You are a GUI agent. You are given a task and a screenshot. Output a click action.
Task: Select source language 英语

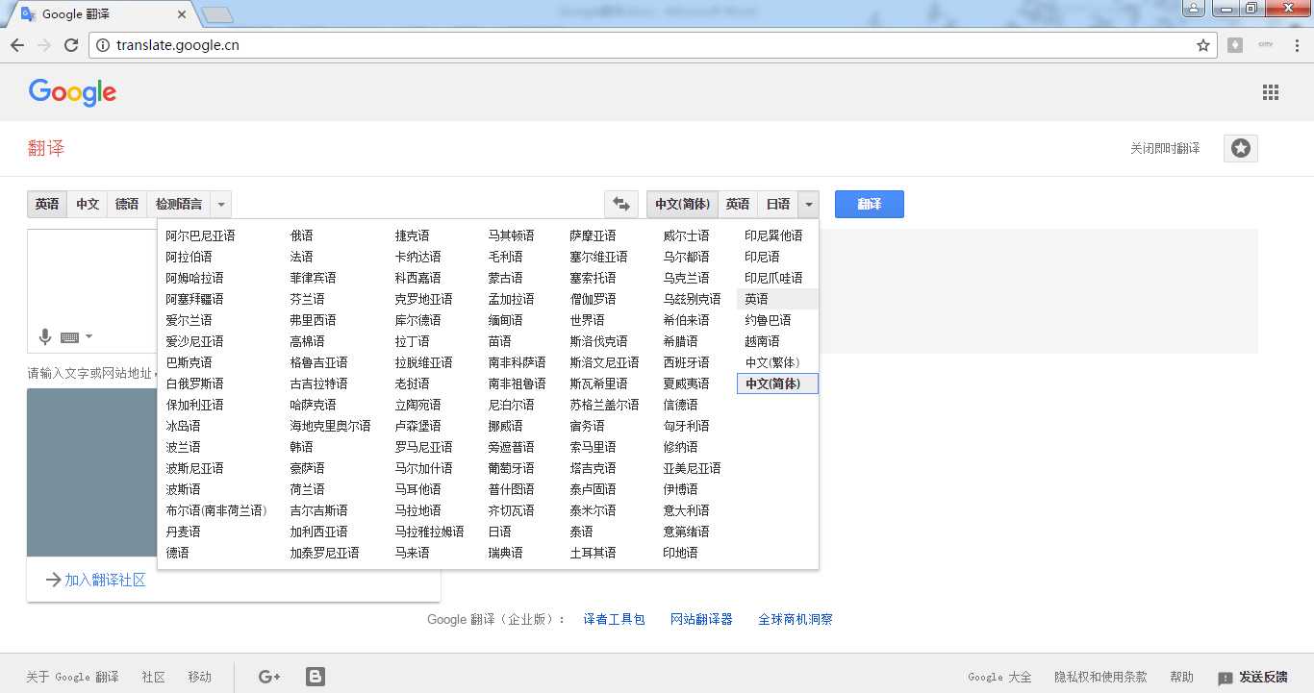pyautogui.click(x=47, y=204)
